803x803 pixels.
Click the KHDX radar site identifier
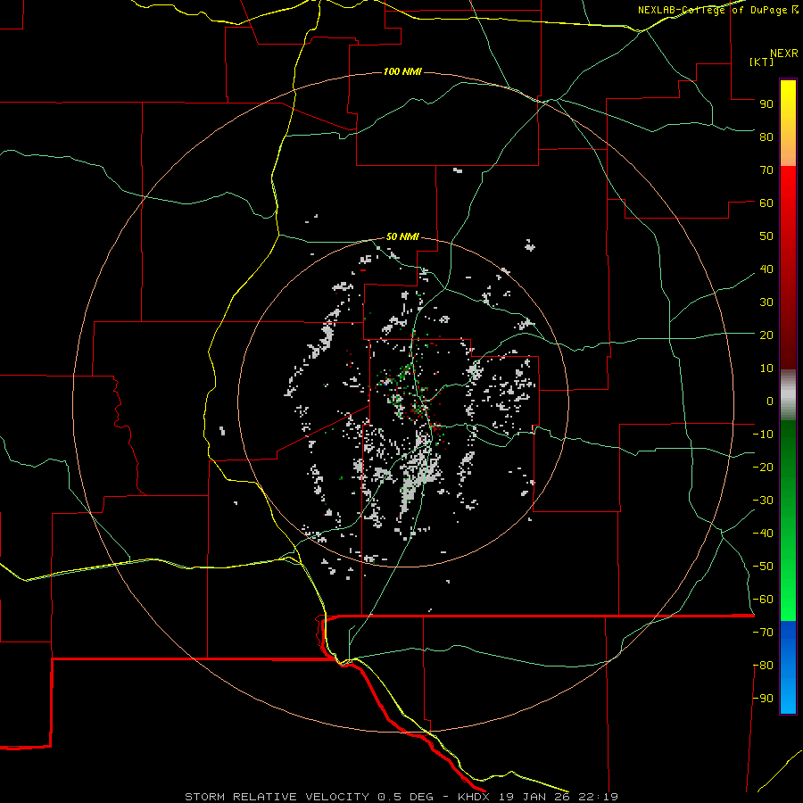tap(475, 797)
